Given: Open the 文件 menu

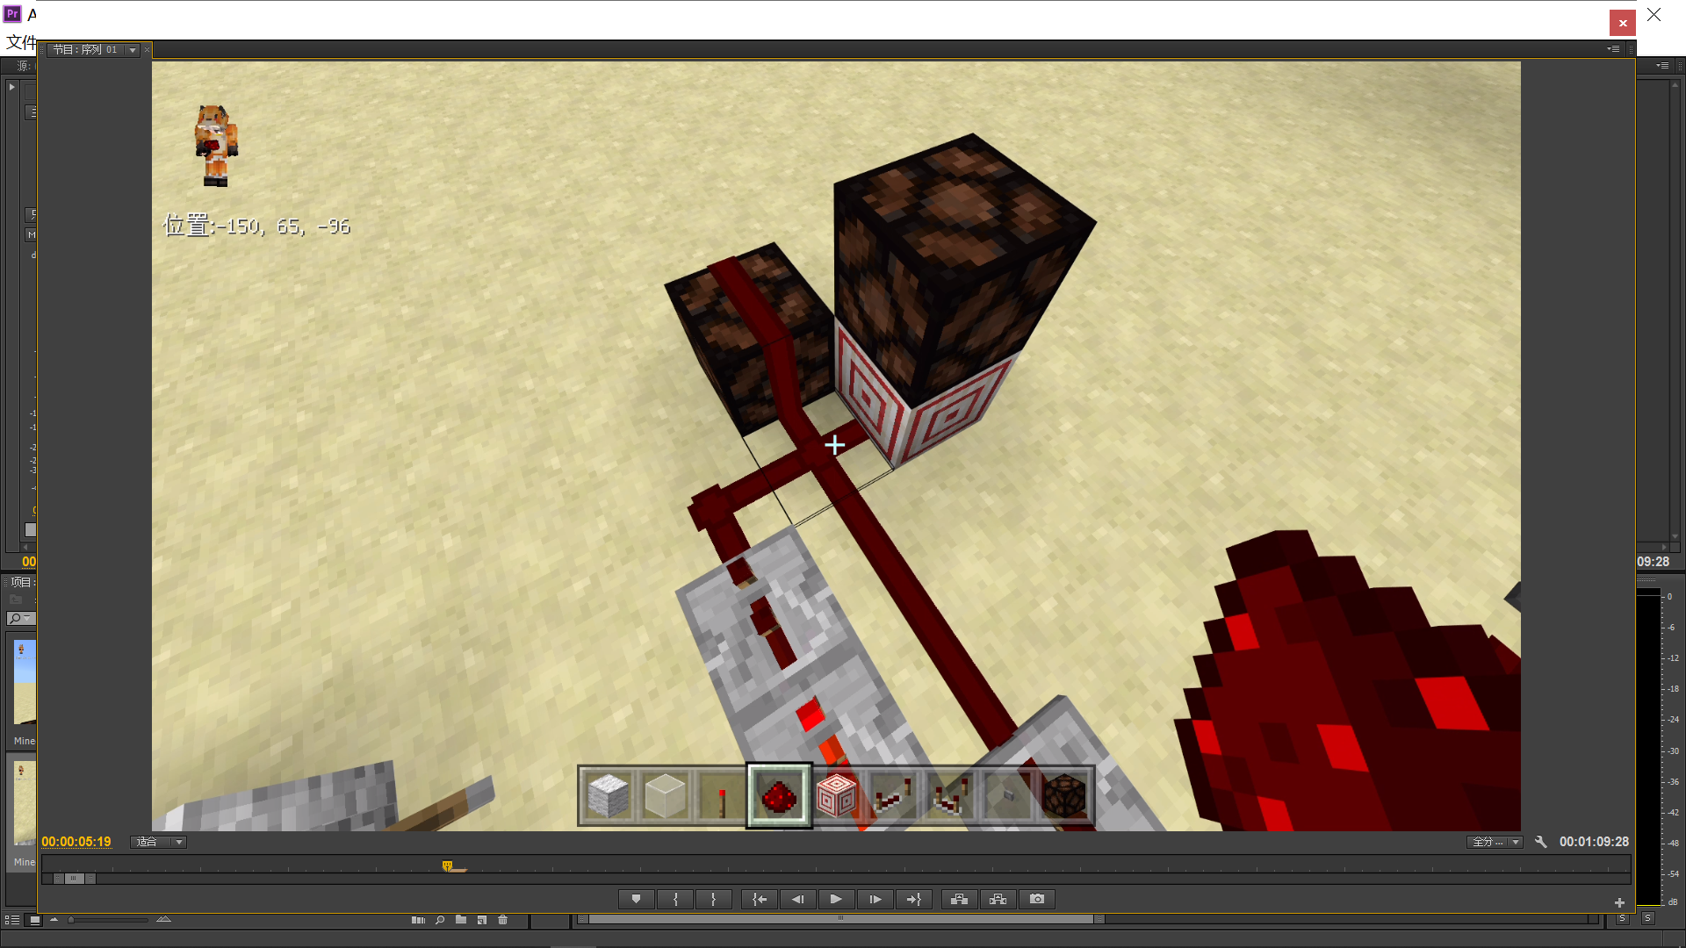Looking at the screenshot, I should click(x=21, y=41).
